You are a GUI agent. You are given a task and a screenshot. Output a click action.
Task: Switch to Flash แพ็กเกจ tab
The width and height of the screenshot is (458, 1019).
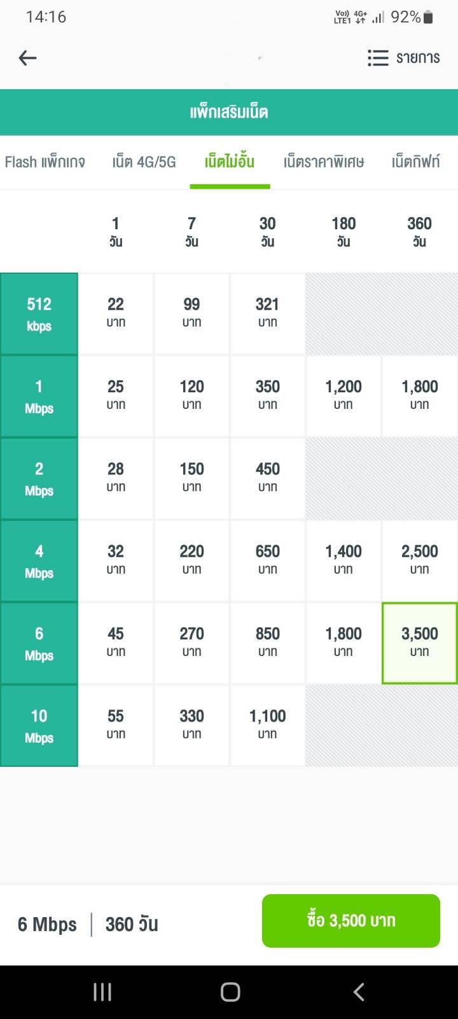pos(45,162)
